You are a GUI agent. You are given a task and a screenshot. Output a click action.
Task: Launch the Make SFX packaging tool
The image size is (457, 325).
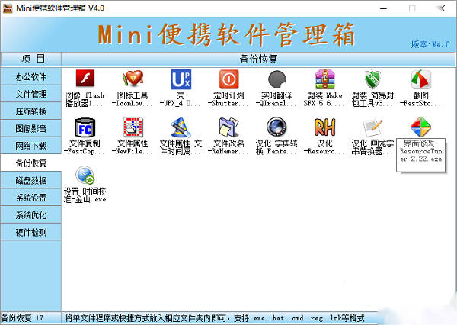[x=325, y=79]
